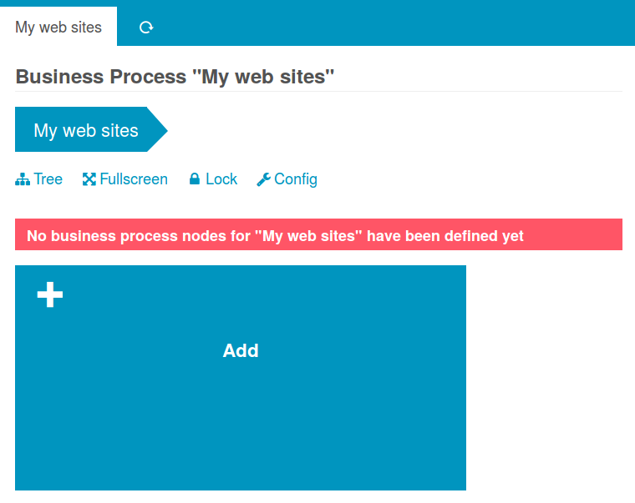
Task: Open the Config text link
Action: 296,179
